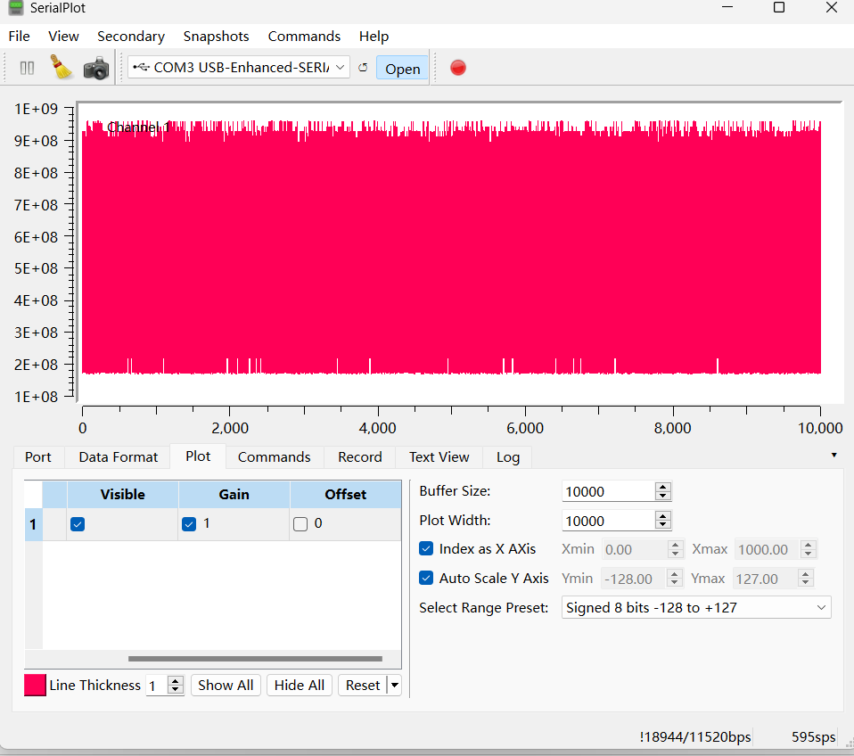Switch to the Data Format tab

(x=119, y=457)
